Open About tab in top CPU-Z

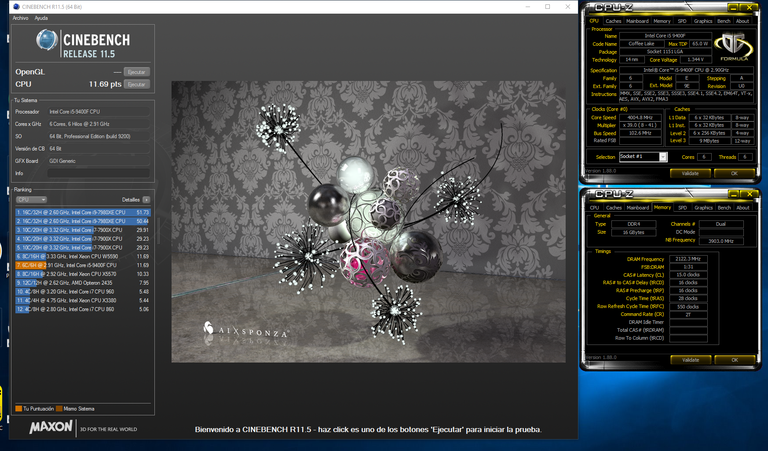742,21
